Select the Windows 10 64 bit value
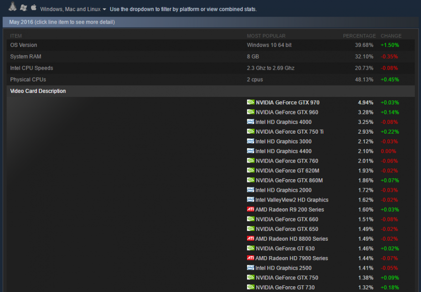The image size is (421, 292). [269, 45]
